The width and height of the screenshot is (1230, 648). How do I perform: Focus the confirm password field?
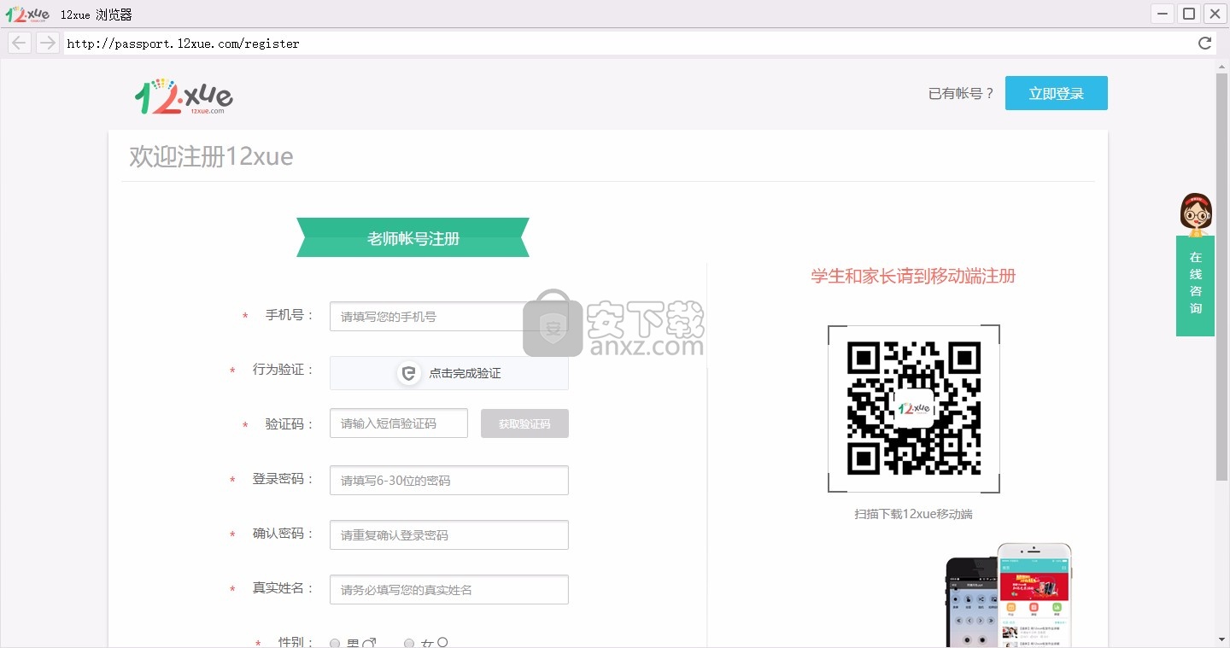click(449, 534)
